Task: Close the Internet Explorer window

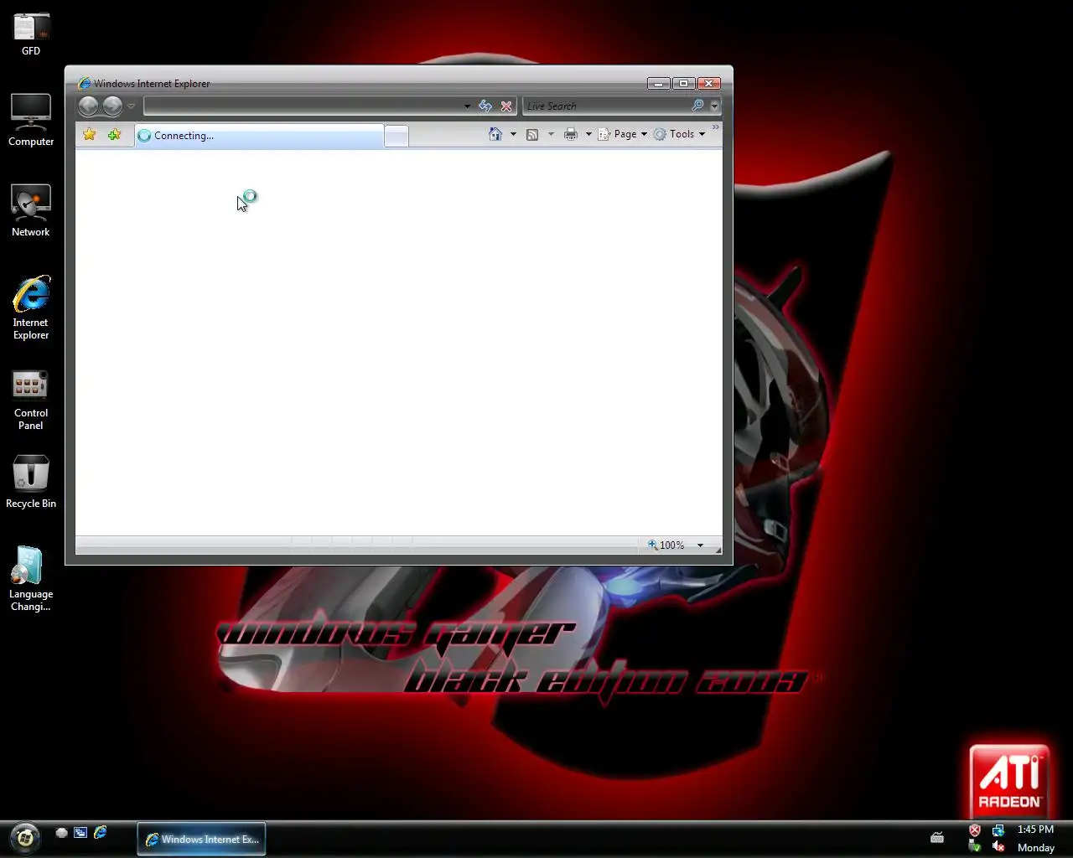Action: click(709, 83)
